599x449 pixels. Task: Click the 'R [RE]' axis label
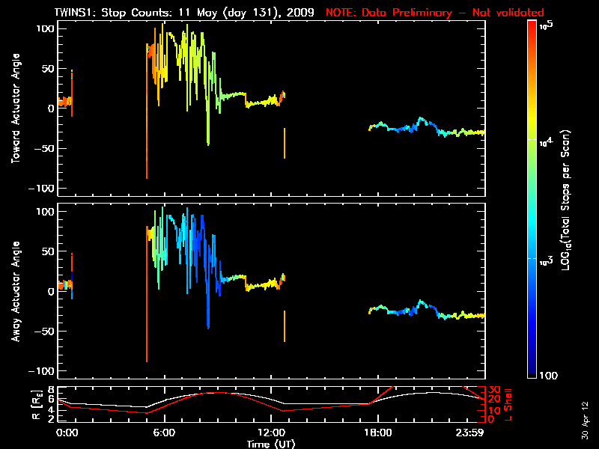pos(36,405)
